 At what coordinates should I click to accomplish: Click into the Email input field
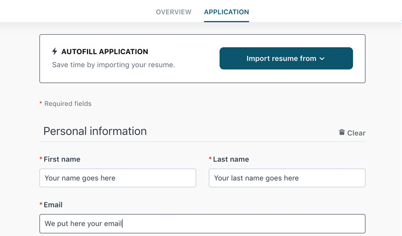point(203,224)
